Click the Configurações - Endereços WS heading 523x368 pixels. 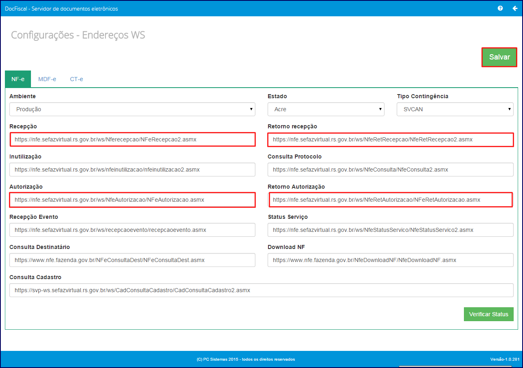(x=78, y=35)
